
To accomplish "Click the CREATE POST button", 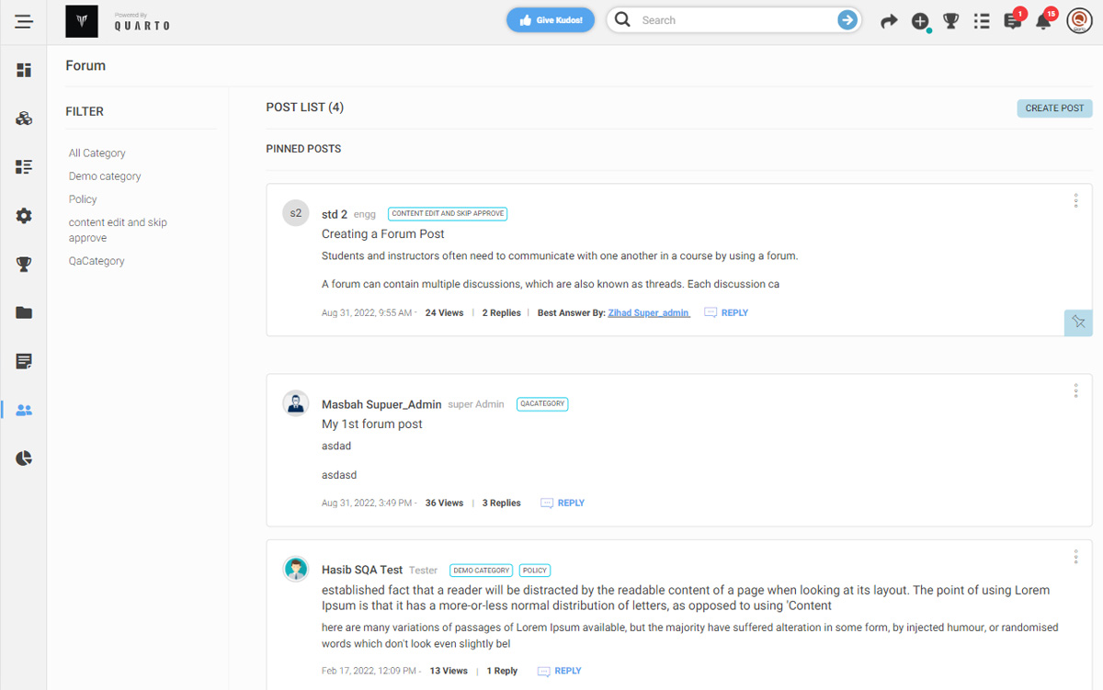I will click(x=1054, y=108).
